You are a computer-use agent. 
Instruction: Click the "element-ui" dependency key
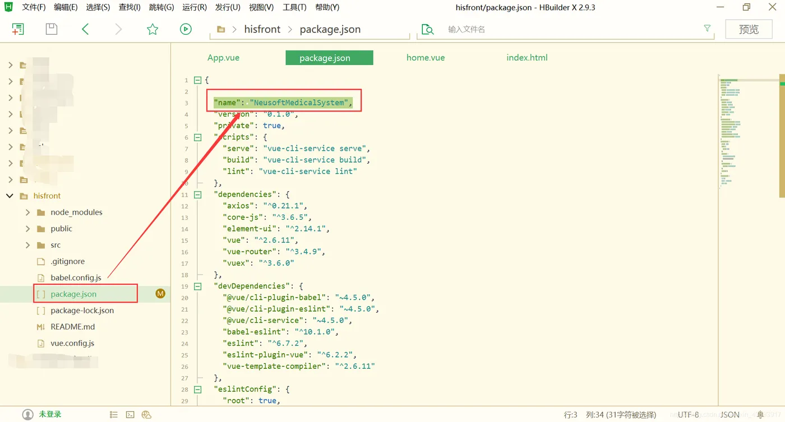(250, 229)
